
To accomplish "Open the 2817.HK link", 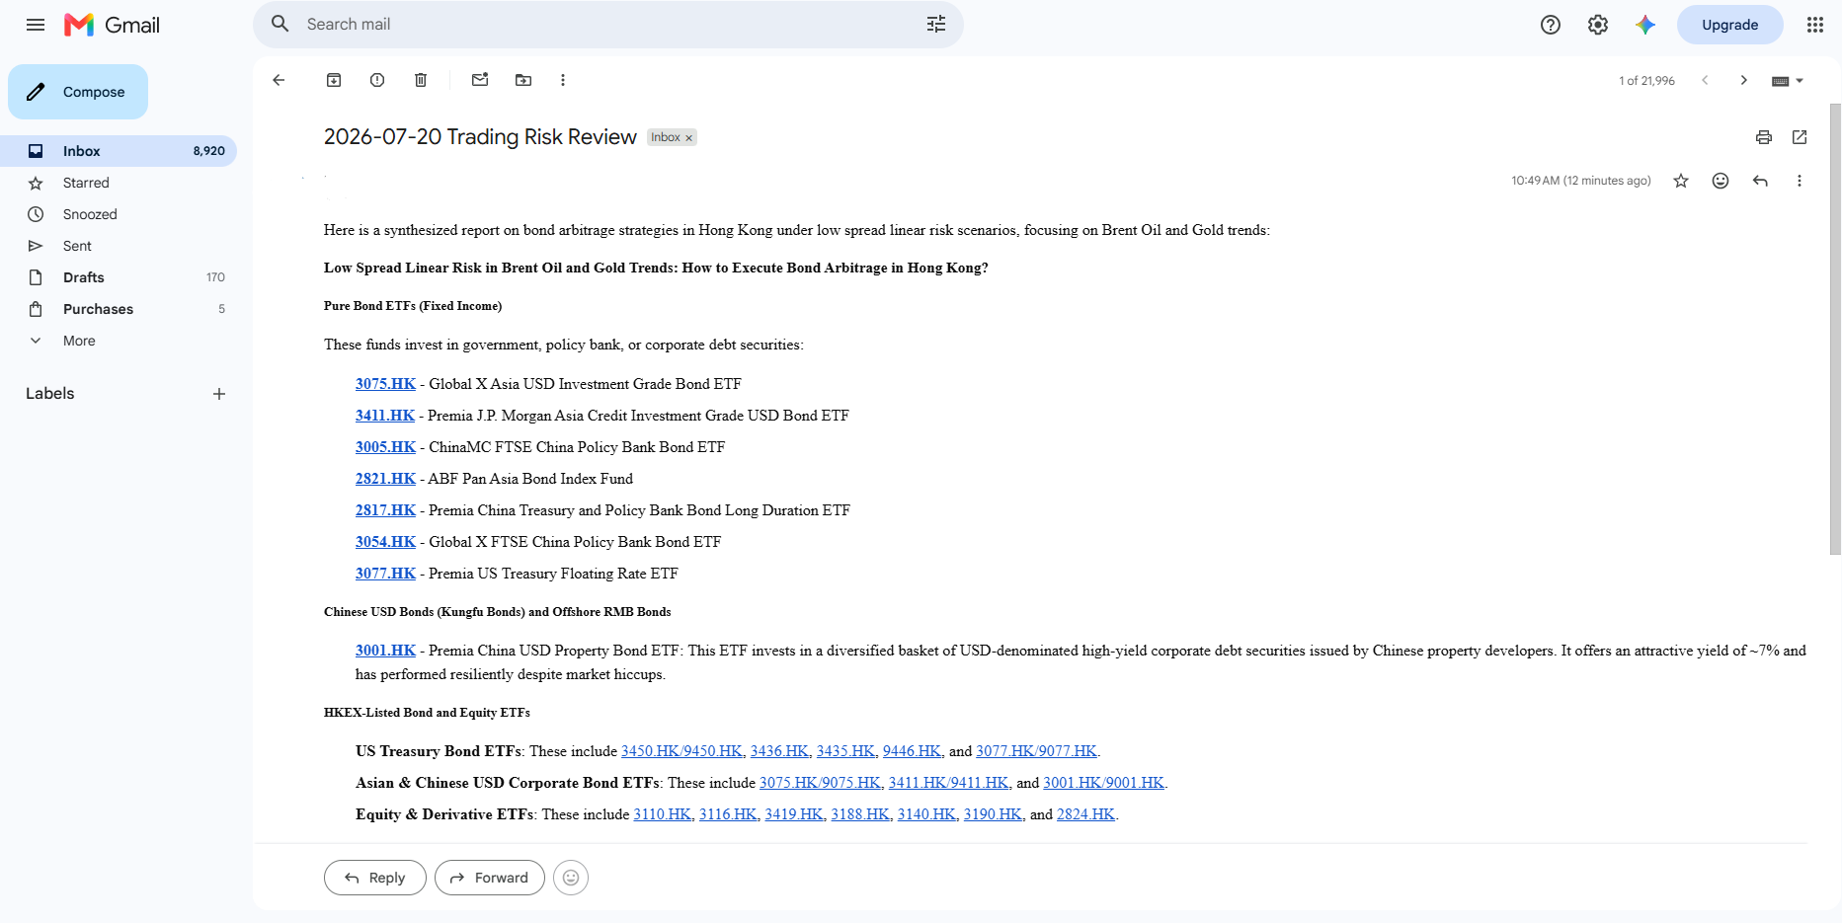I will click(x=385, y=510).
